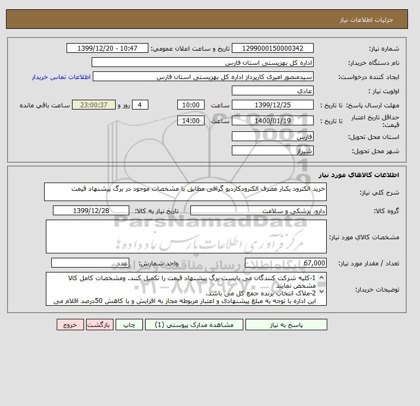Click delivery province field فارس
The height and width of the screenshot is (406, 420).
(x=272, y=136)
